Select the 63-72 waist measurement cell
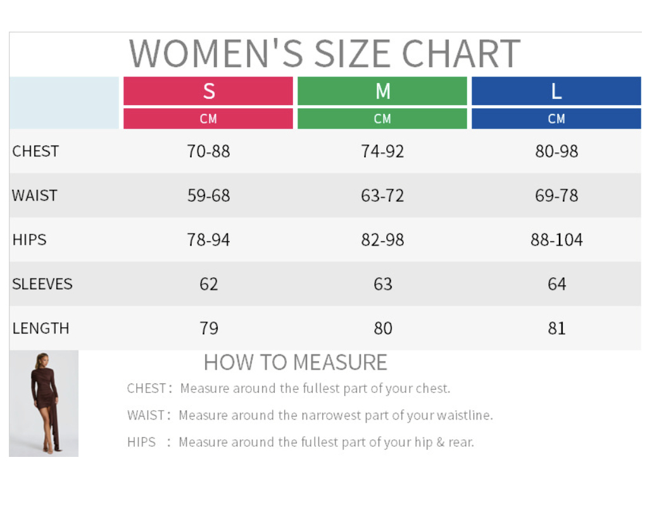 coord(382,196)
